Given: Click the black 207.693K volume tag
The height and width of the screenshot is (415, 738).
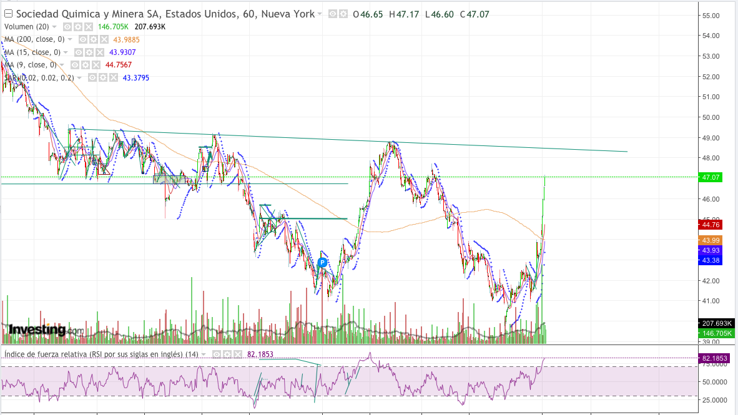Looking at the screenshot, I should click(x=716, y=323).
